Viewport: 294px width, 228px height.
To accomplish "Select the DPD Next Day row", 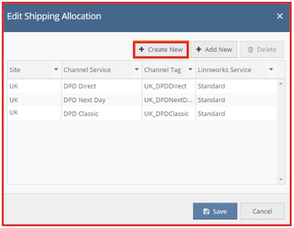I will [x=142, y=100].
